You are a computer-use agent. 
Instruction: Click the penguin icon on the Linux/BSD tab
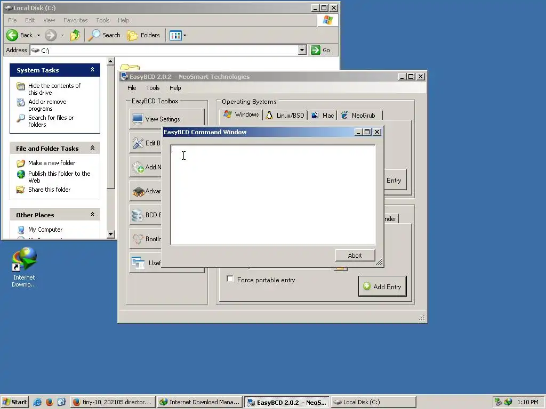click(269, 115)
